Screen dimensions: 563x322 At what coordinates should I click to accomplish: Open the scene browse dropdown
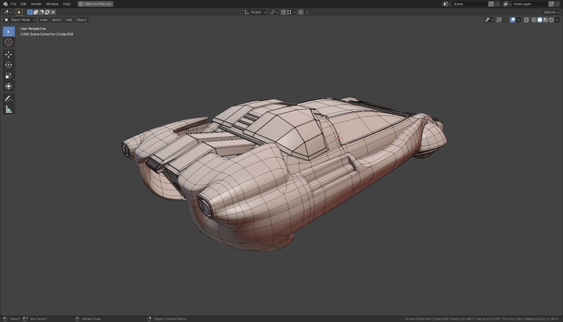pyautogui.click(x=447, y=4)
